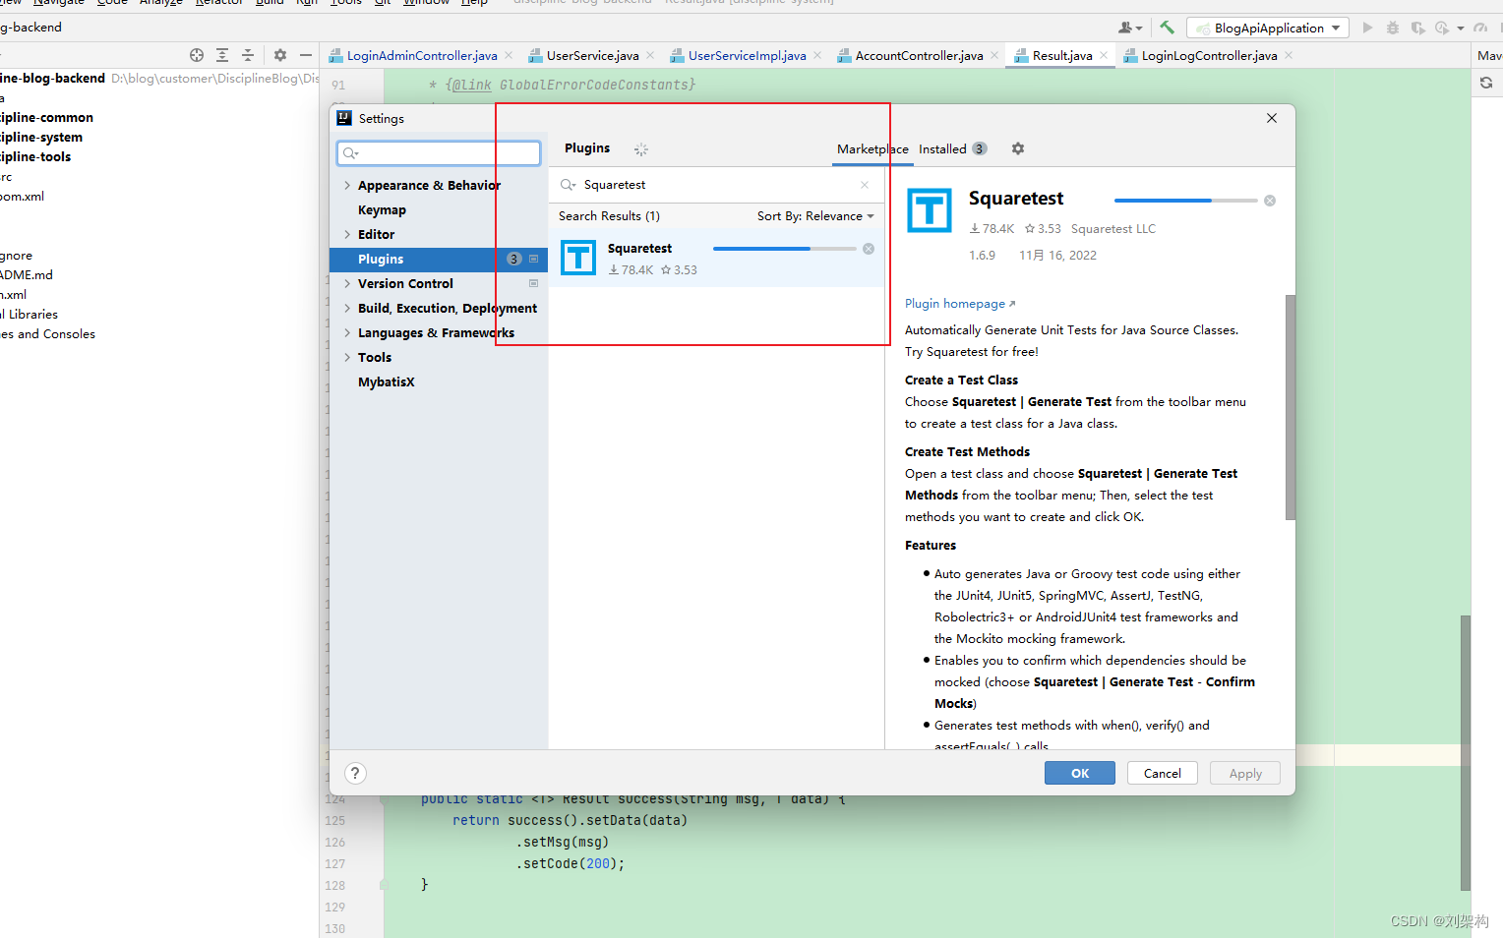This screenshot has width=1503, height=938.
Task: Expand Build, Execution, Deployment node
Action: [x=347, y=308]
